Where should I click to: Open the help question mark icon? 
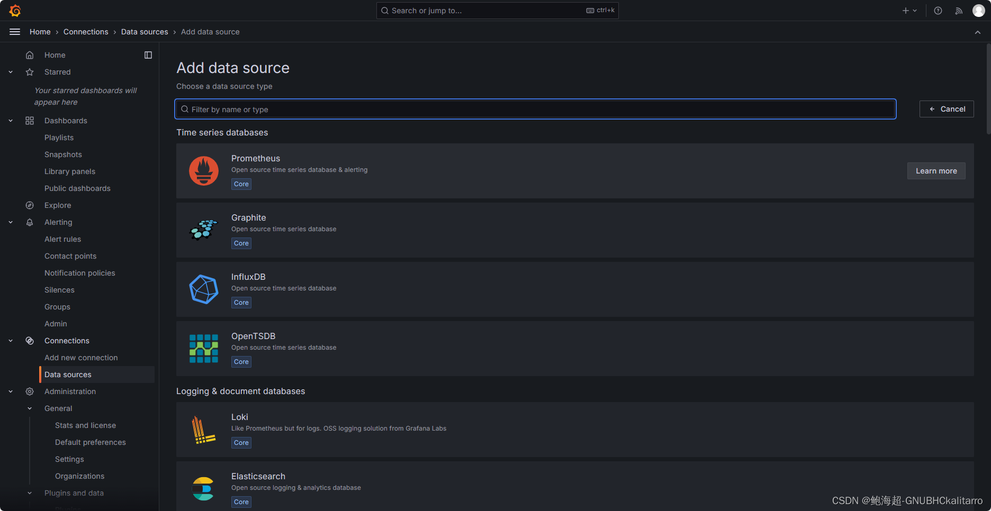[938, 11]
